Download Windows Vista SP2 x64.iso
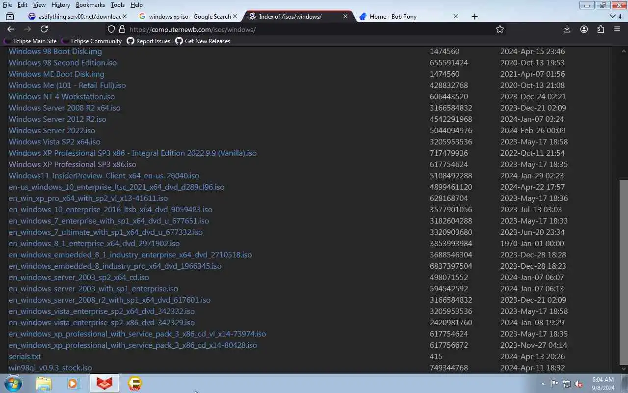 (54, 141)
